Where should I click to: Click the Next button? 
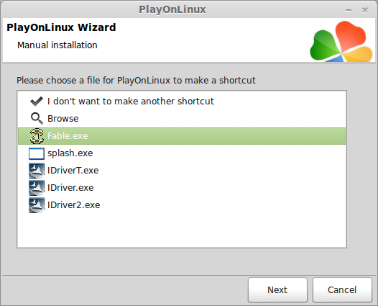click(x=277, y=290)
